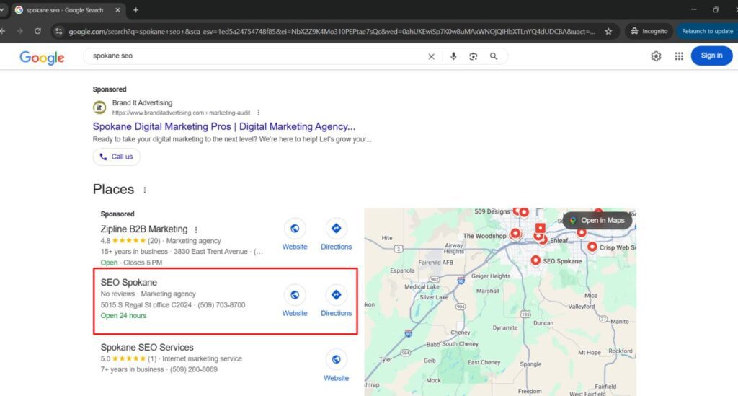The height and width of the screenshot is (396, 738).
Task: Go to Google home via logo
Action: [42, 58]
